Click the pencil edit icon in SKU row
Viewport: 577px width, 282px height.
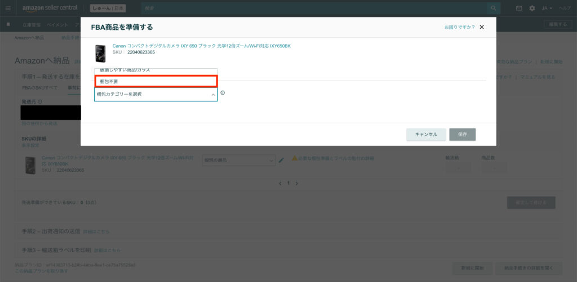(x=282, y=160)
